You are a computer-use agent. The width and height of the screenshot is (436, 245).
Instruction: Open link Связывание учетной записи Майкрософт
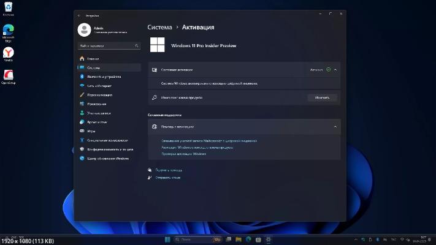pos(209,141)
